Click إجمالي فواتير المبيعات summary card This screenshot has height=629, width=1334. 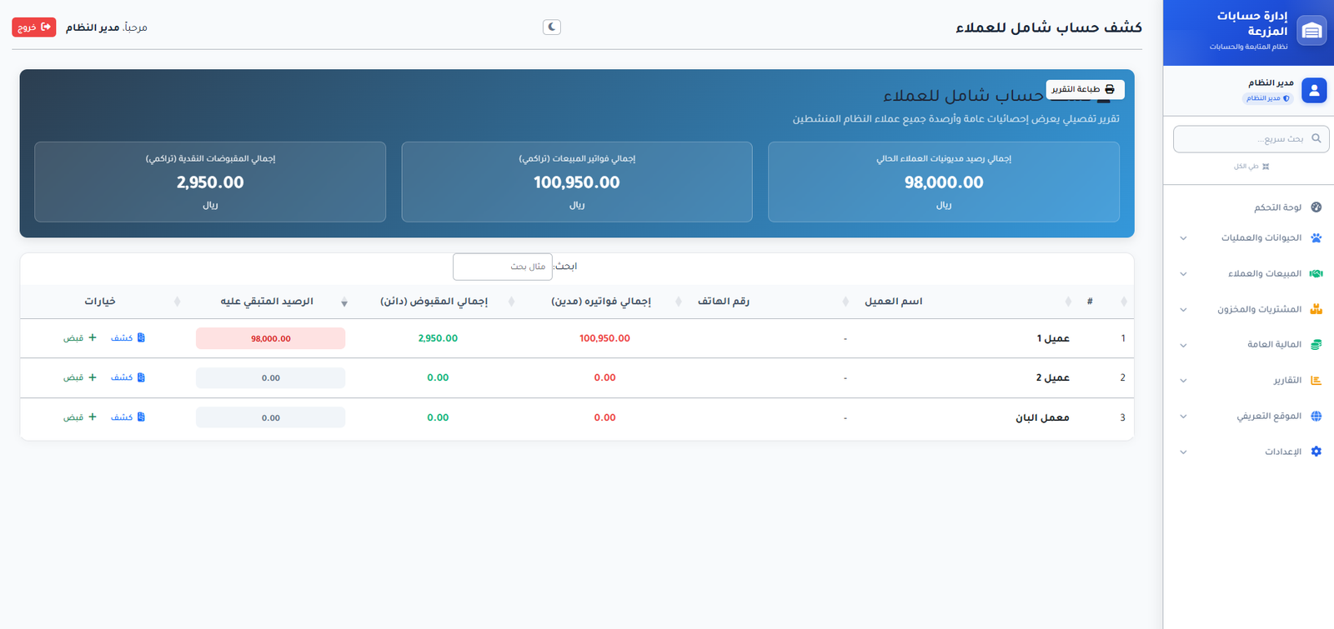(577, 182)
